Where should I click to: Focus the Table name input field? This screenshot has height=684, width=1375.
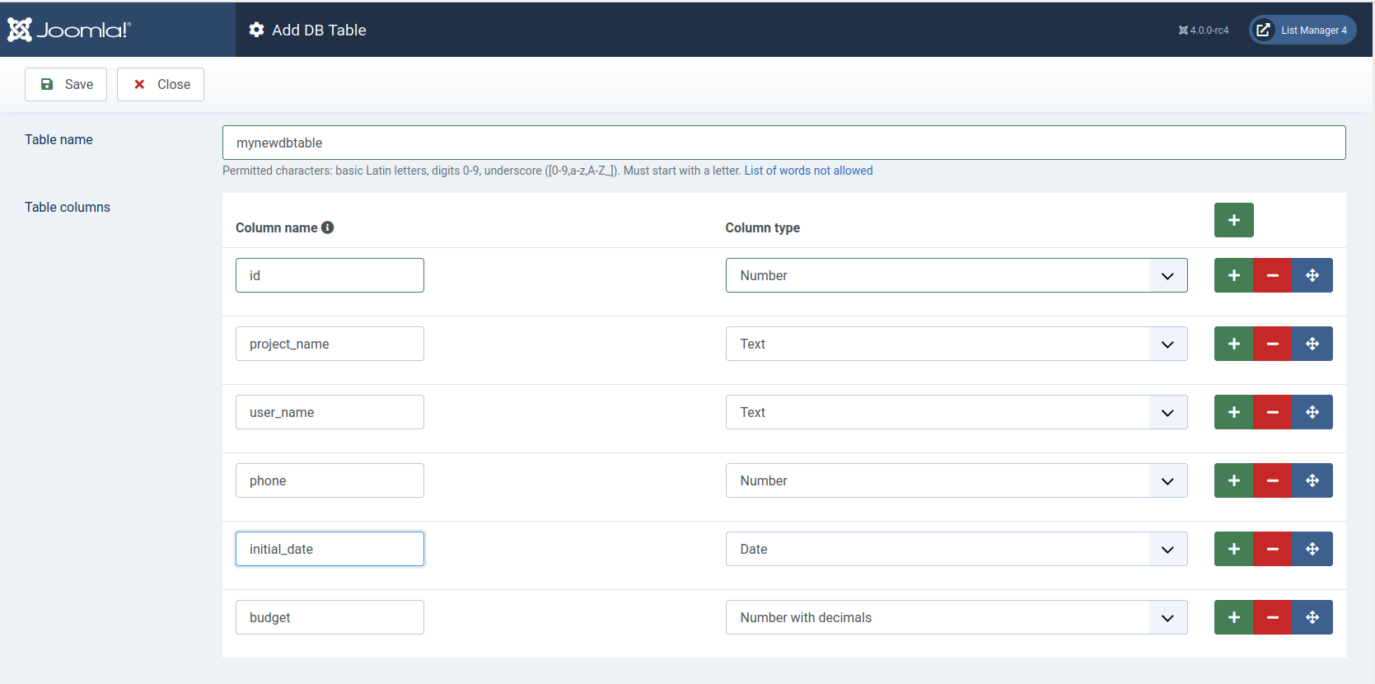784,143
